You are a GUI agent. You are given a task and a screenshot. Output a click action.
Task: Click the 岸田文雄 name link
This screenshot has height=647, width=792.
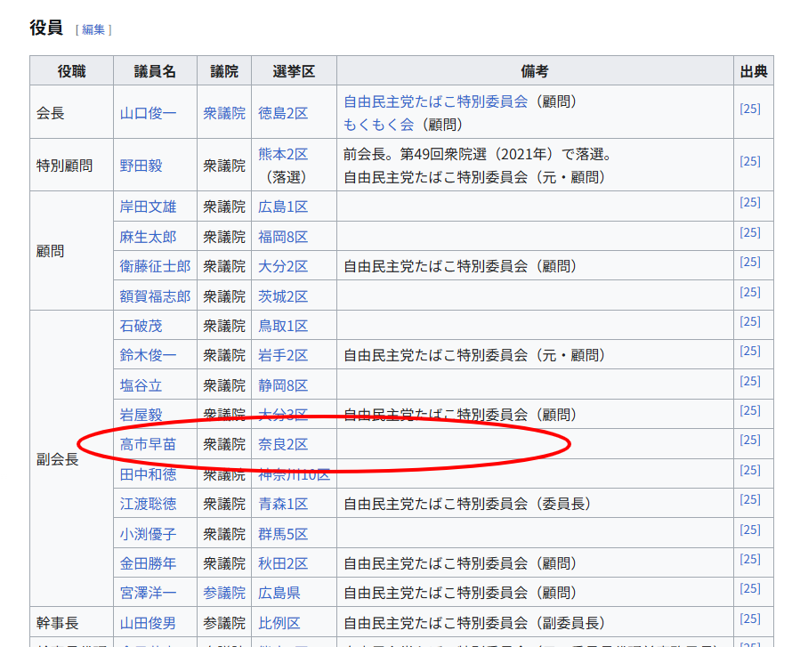pyautogui.click(x=148, y=206)
